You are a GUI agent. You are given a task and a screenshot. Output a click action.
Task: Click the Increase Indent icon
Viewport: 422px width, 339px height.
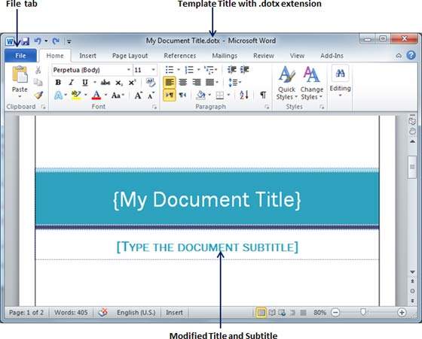pos(245,70)
